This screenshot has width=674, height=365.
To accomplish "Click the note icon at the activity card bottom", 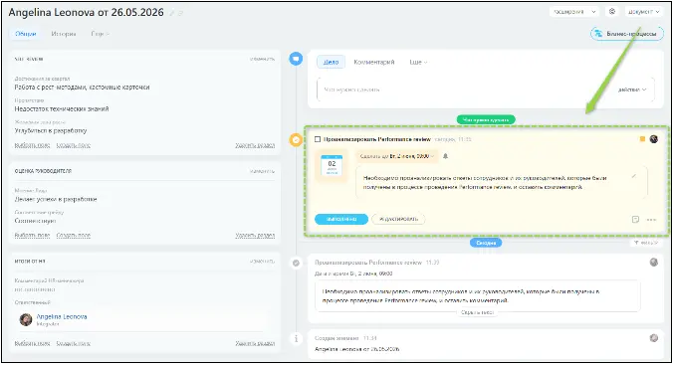I will click(x=635, y=220).
